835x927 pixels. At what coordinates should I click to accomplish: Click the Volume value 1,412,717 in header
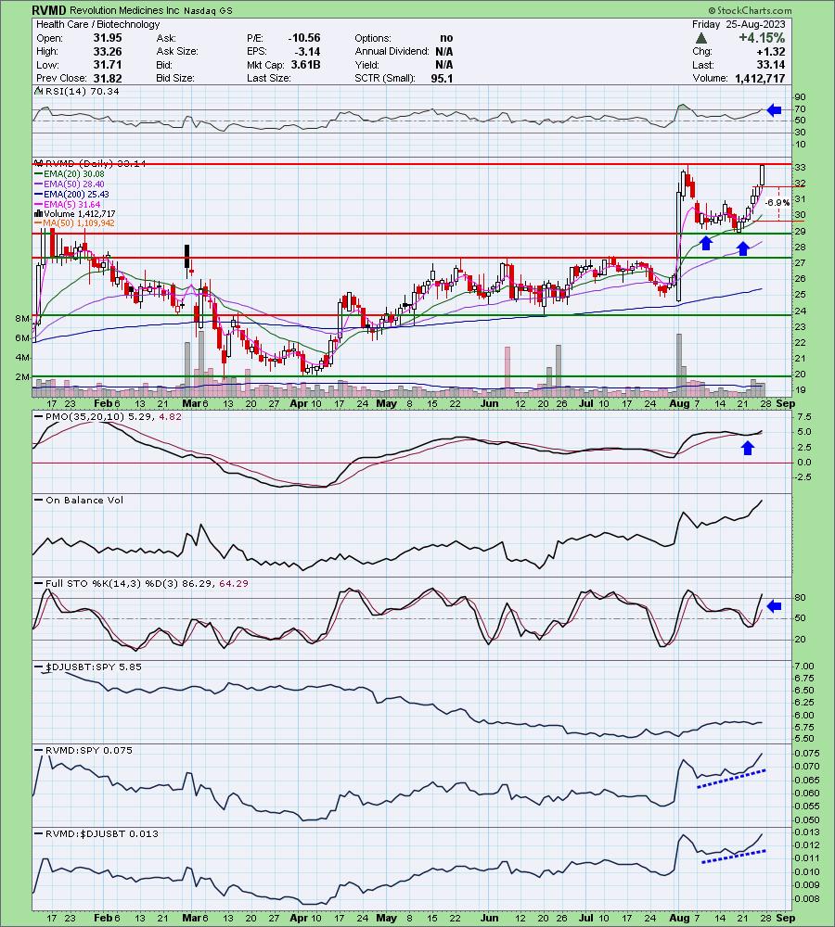[760, 78]
